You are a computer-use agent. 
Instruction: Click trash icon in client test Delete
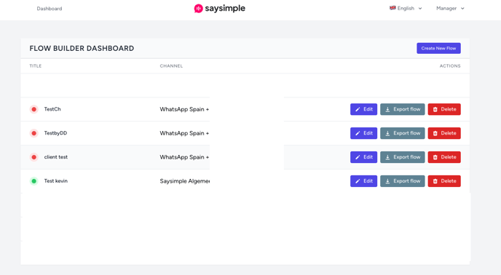click(x=435, y=157)
